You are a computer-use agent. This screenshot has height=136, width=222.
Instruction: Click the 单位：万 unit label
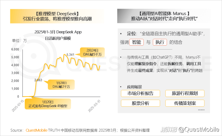pyautogui.click(x=19, y=41)
